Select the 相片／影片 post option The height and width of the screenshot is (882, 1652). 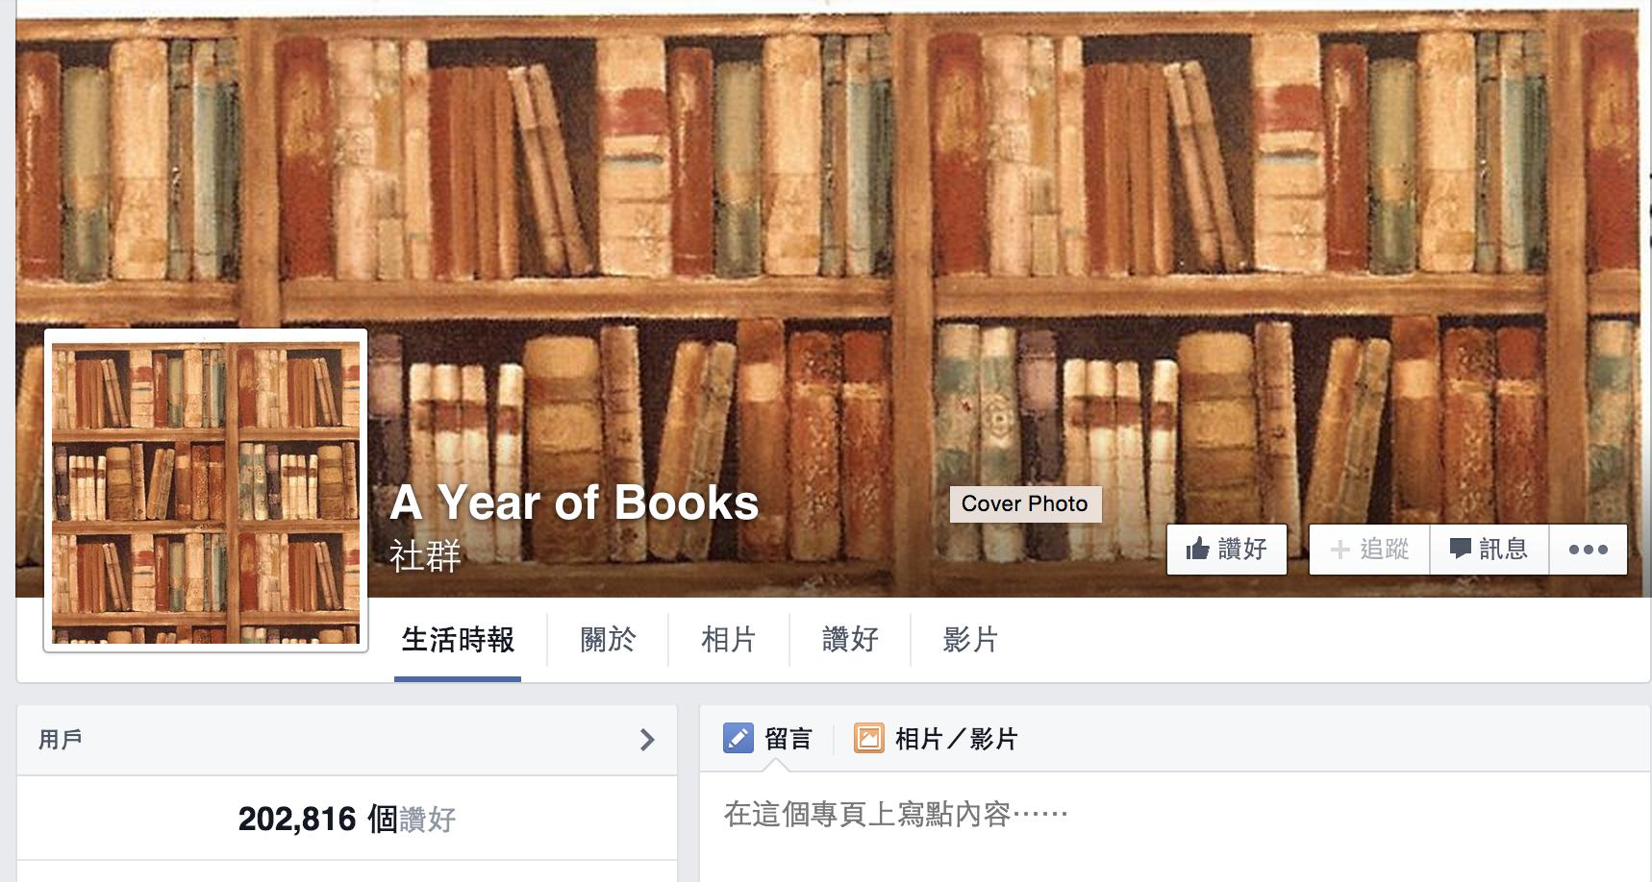coord(937,739)
